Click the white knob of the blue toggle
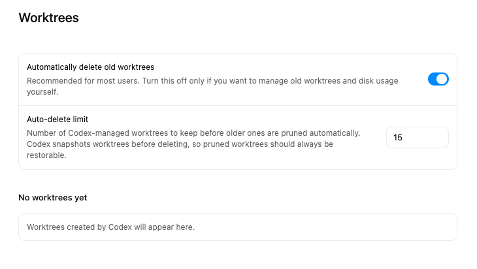This screenshot has height=269, width=477. (442, 80)
